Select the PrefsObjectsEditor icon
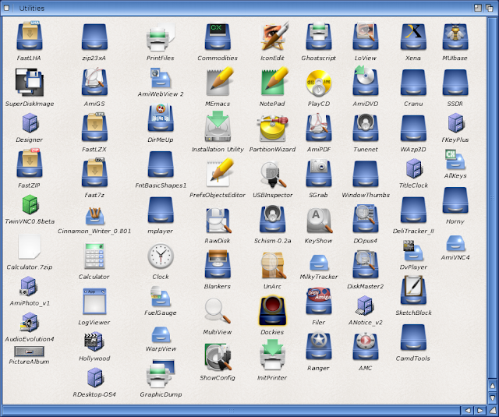The image size is (499, 417). pyautogui.click(x=220, y=173)
